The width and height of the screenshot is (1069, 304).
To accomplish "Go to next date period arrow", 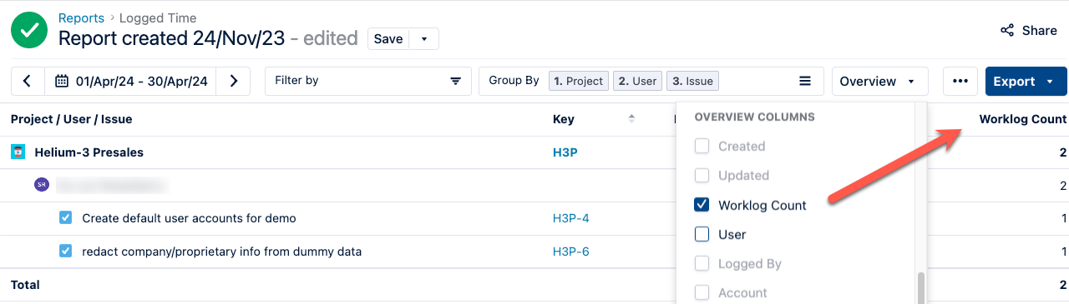I will pyautogui.click(x=234, y=82).
